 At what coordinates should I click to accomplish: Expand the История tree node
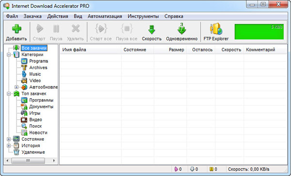click(9, 146)
